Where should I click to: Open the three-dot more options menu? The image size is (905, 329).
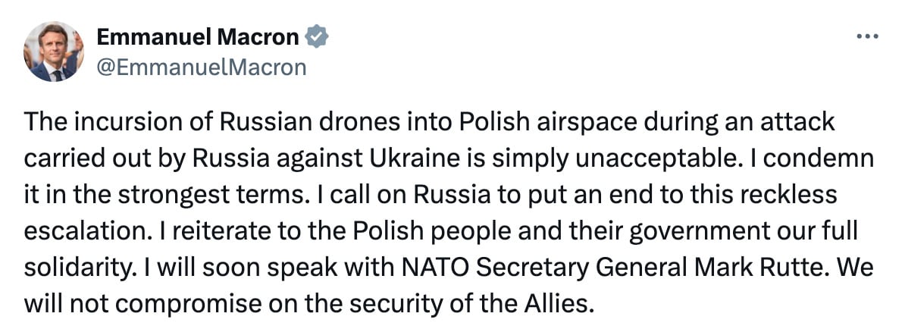(867, 36)
